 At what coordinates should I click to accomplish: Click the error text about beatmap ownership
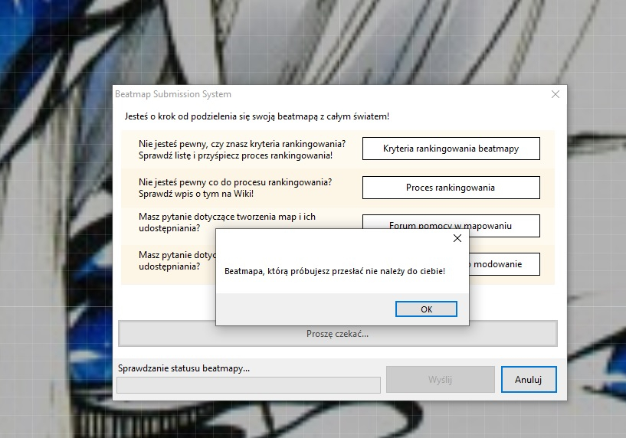335,271
